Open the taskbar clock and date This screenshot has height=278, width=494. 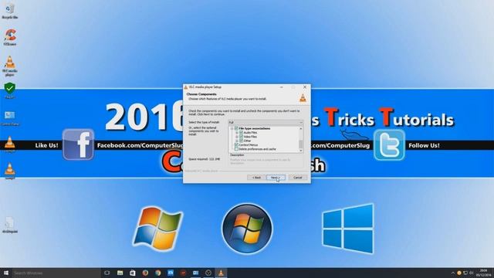483,273
